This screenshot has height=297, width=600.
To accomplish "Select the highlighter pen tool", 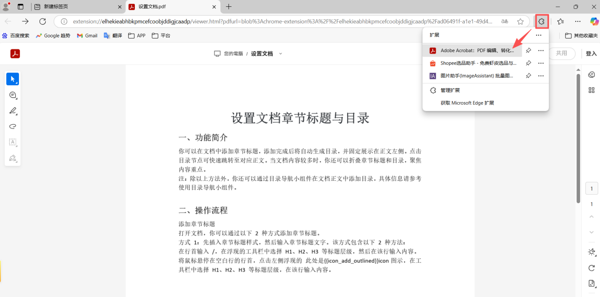I will [x=13, y=111].
